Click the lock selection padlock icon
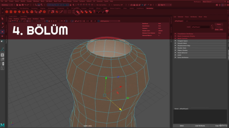Screen dimensions: 229x128 (70, 5)
